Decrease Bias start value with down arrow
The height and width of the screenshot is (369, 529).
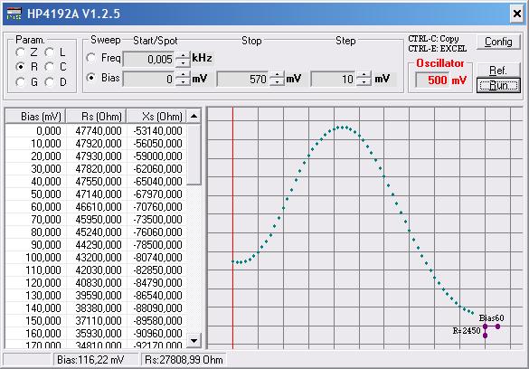[183, 82]
